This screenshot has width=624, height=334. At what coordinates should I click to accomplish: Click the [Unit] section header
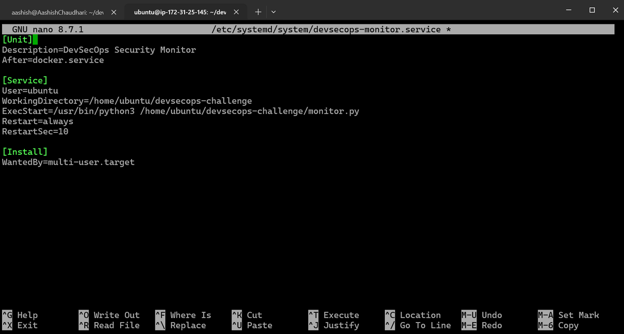[17, 39]
